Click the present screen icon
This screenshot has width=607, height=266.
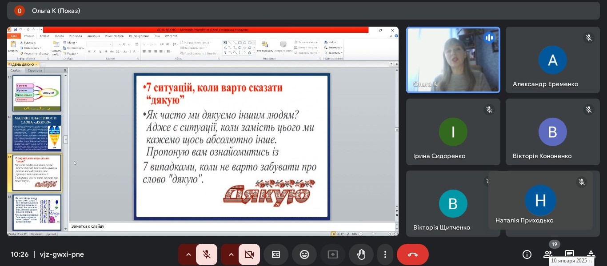point(333,254)
